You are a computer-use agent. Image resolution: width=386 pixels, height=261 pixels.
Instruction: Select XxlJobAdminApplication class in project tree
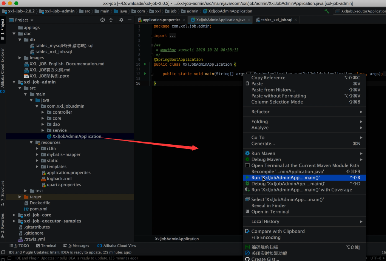[77, 136]
